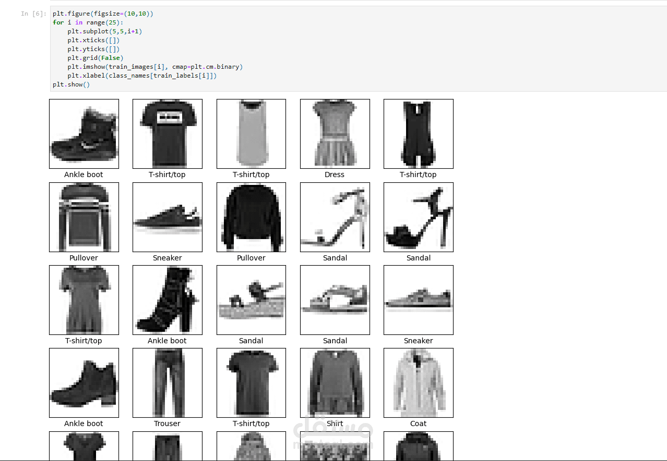Select the flat strappy sandal image

335,300
